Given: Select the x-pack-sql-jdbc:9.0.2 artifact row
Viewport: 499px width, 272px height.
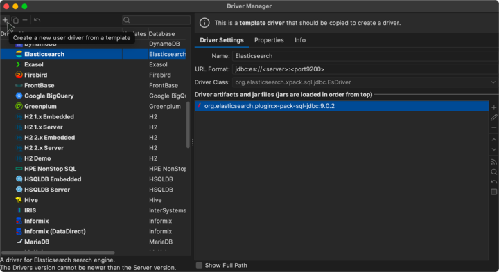Looking at the screenshot, I should coord(342,106).
